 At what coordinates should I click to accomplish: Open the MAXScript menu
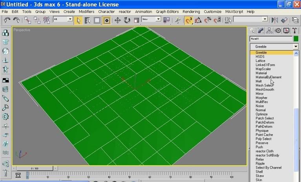[x=234, y=11]
